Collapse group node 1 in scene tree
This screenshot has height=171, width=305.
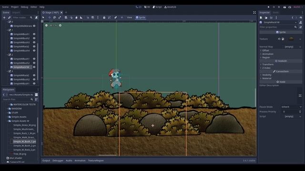click(x=8, y=30)
